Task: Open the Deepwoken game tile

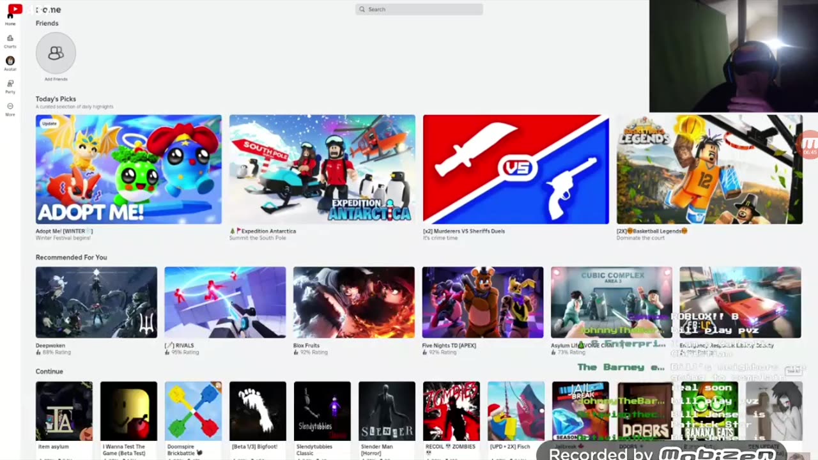Action: pyautogui.click(x=96, y=302)
